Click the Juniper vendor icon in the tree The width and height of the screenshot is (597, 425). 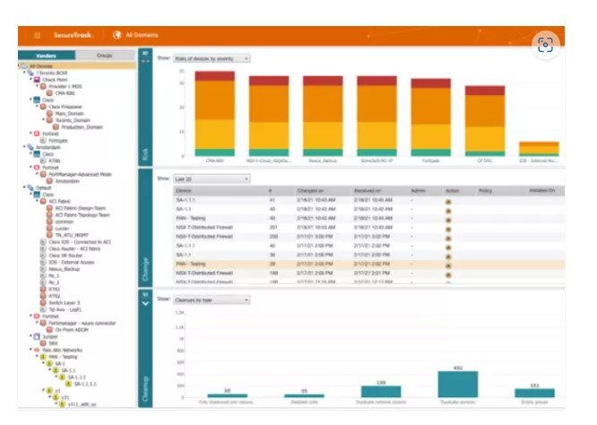[x=37, y=336]
